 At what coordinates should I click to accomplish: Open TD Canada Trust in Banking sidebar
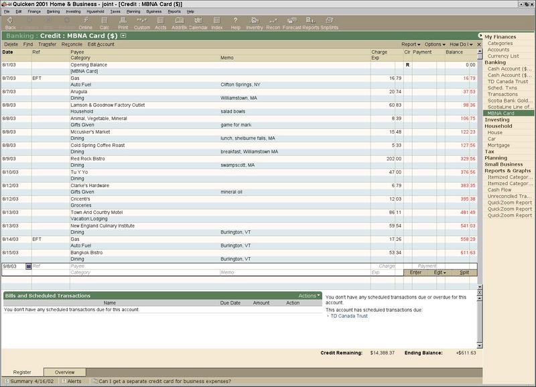pos(508,81)
